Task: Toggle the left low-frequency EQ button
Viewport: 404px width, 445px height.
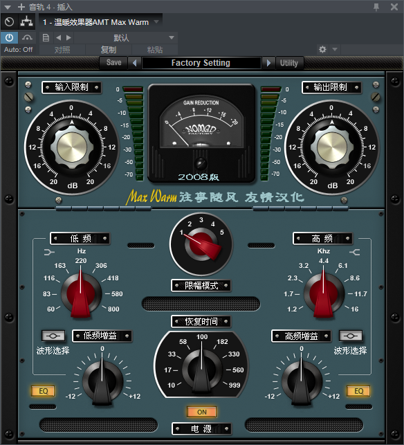Action: click(x=44, y=391)
